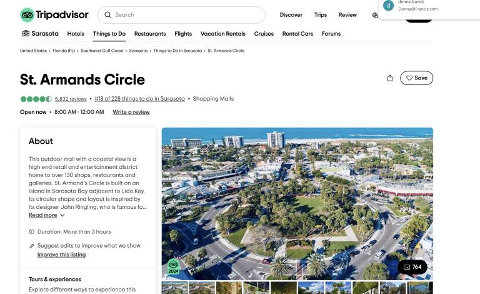Expand the Read more chevron
Screen dimensions: 480x294
pyautogui.click(x=62, y=215)
